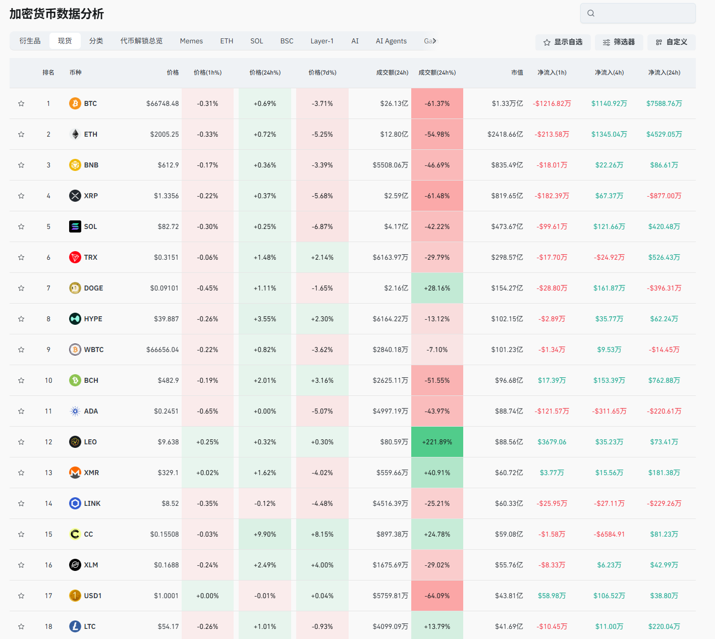Click the LEO +221.89% volume change cell
Screen dimensions: 715x639
[x=437, y=442]
